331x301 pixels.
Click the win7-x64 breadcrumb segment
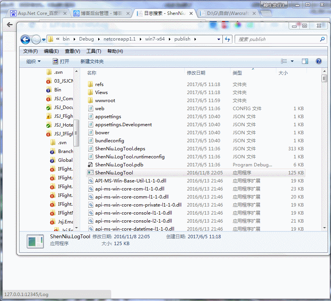pos(155,39)
